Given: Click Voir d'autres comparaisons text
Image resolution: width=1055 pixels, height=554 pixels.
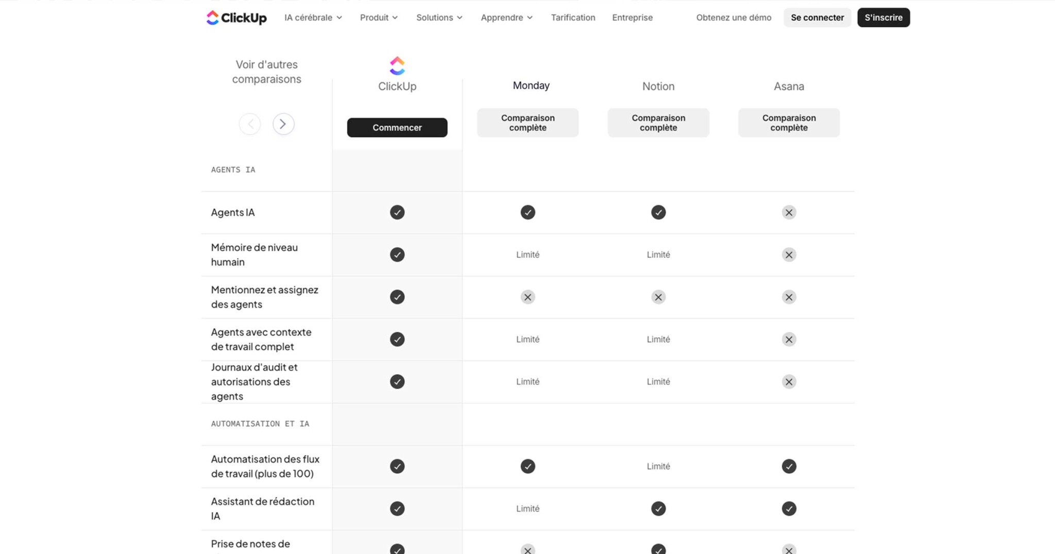Looking at the screenshot, I should click(266, 72).
